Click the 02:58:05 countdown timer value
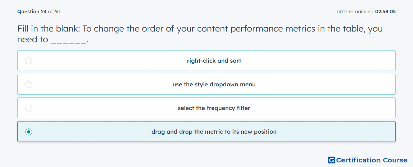Image resolution: width=413 pixels, height=167 pixels. (385, 11)
